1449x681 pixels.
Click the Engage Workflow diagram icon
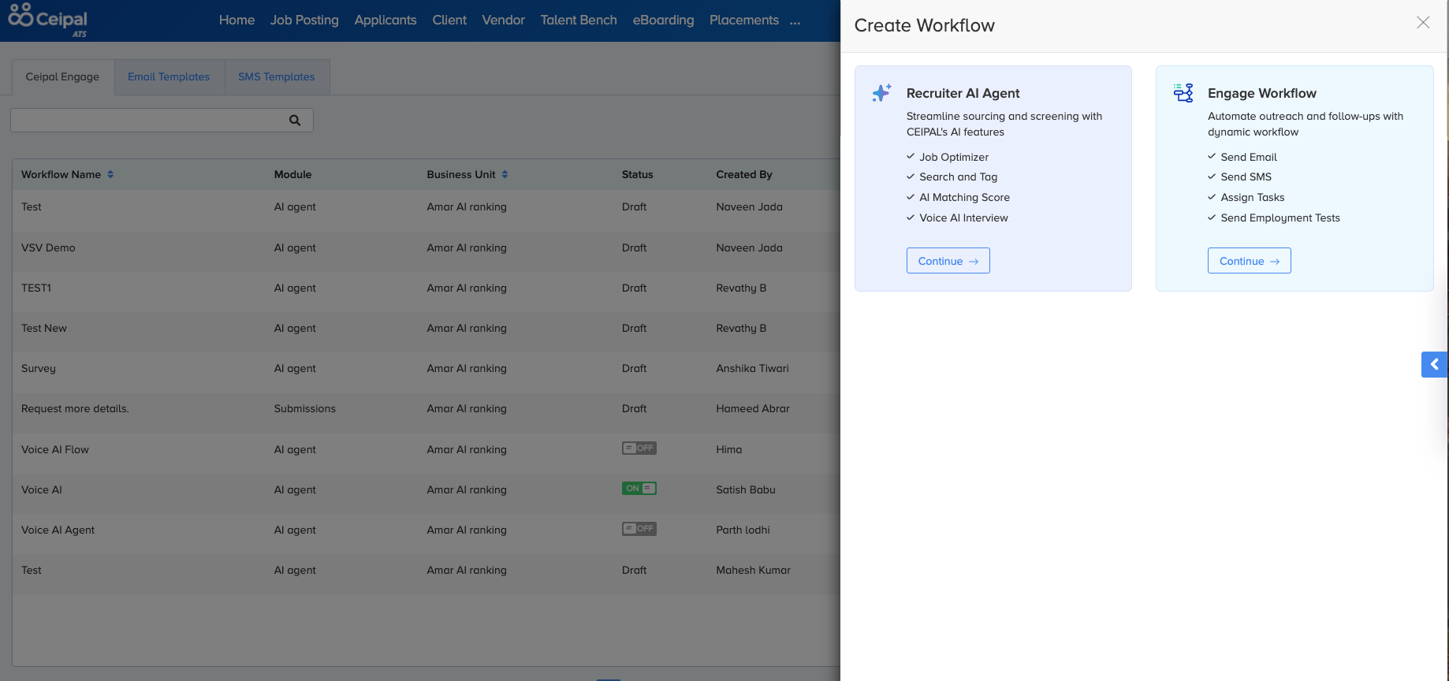1183,93
